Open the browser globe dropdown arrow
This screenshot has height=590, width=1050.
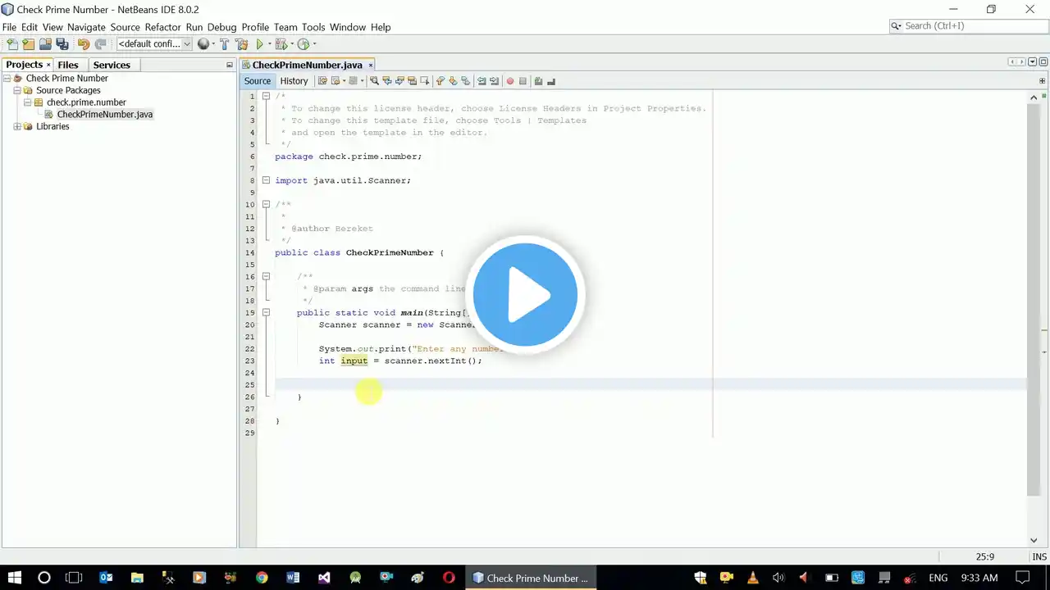click(x=213, y=44)
